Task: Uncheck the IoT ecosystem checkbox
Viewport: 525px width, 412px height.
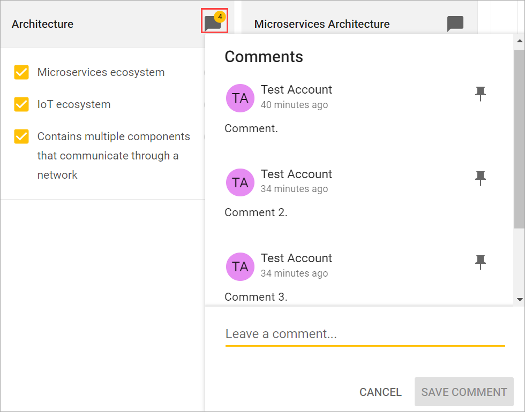Action: click(21, 104)
